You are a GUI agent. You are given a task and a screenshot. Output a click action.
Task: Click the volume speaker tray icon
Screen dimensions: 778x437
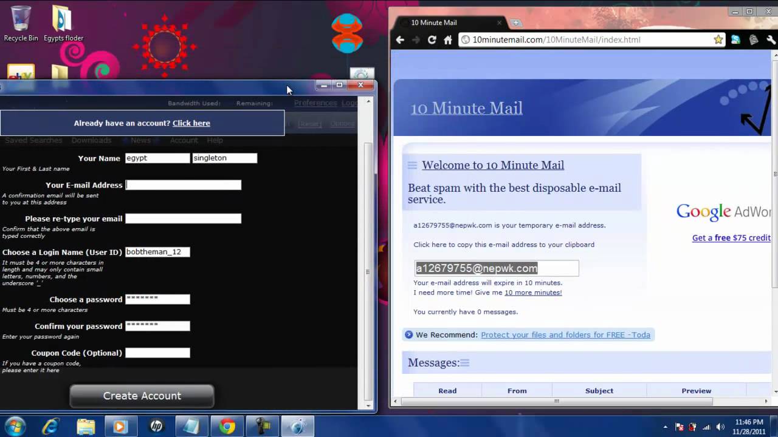click(721, 427)
